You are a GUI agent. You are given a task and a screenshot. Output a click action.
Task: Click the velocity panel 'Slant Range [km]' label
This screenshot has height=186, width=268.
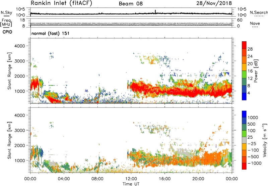coord(9,140)
